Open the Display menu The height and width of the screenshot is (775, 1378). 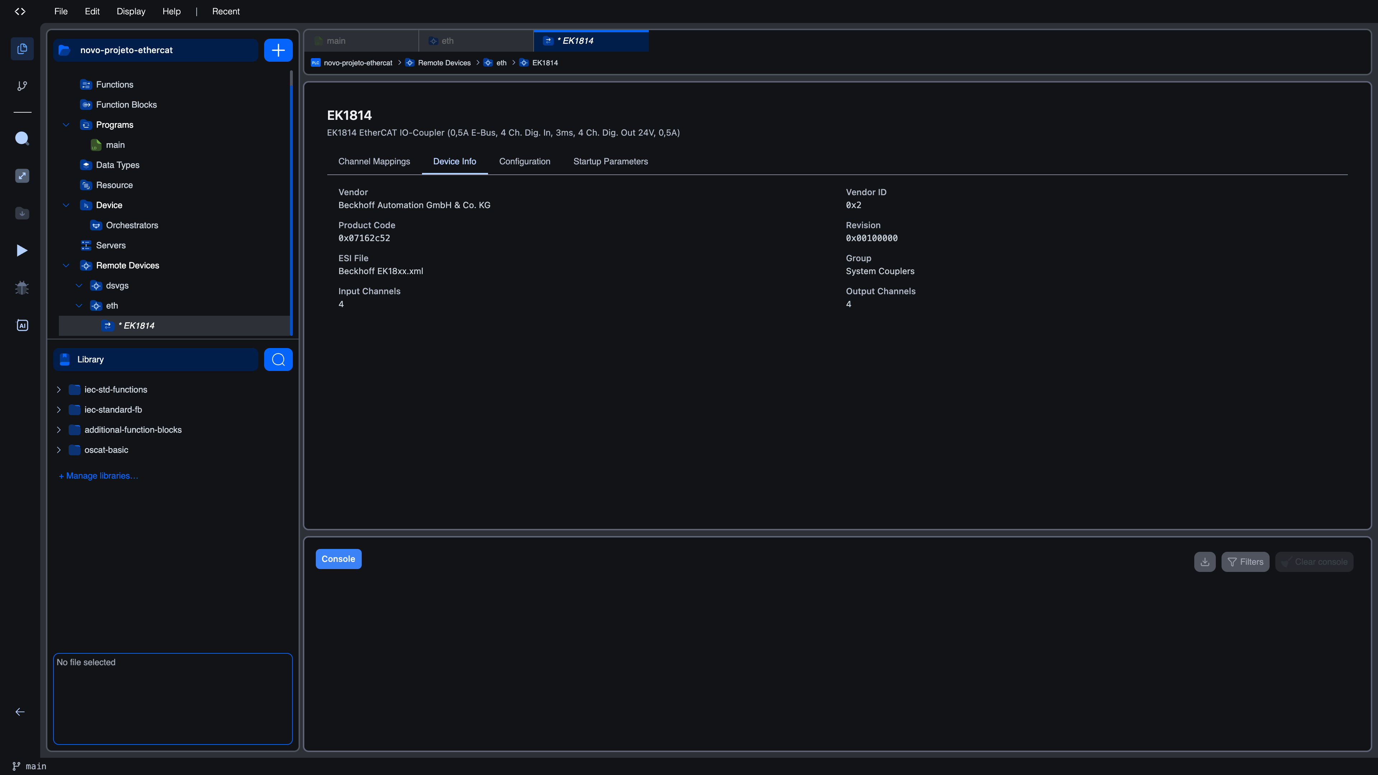tap(131, 11)
